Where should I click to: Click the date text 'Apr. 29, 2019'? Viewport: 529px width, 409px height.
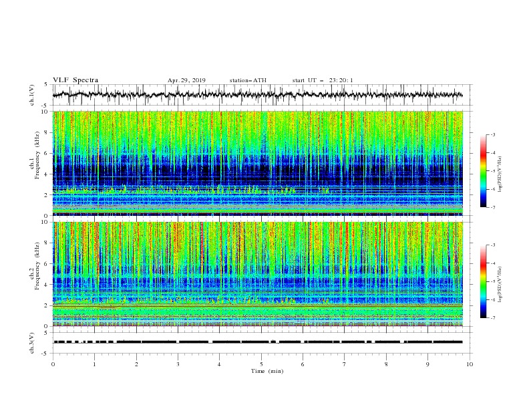pyautogui.click(x=186, y=80)
